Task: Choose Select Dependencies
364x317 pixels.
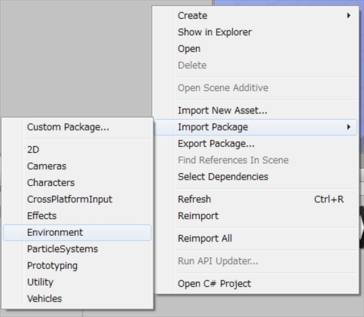Action: coord(223,177)
